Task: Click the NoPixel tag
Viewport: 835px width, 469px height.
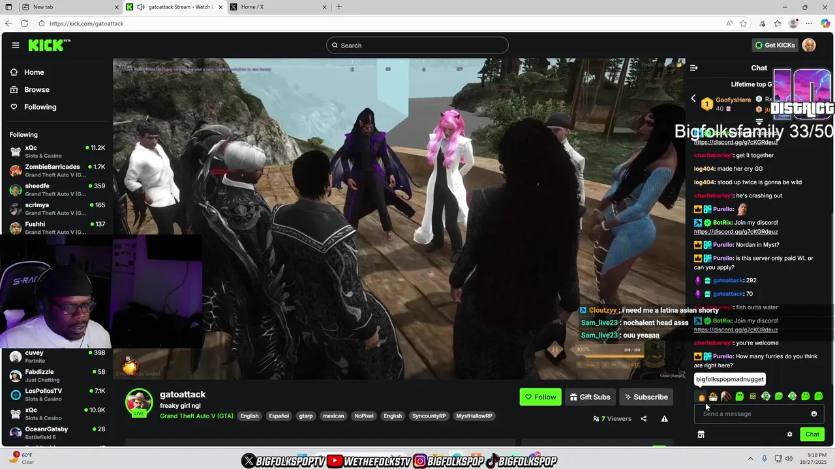Action: point(364,416)
